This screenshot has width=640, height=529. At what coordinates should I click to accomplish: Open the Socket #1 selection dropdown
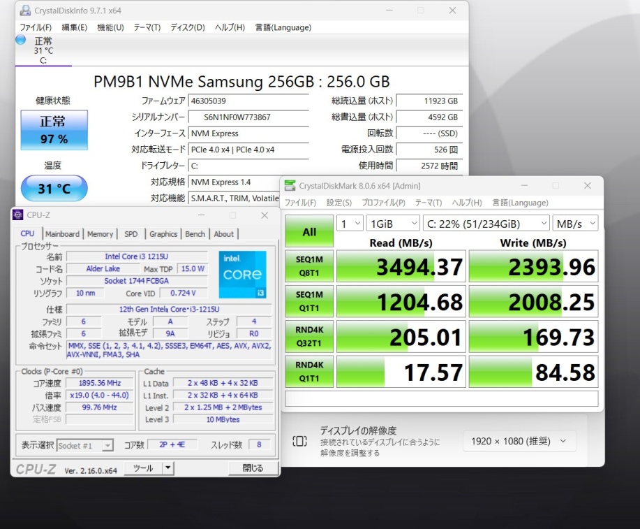[x=85, y=445]
